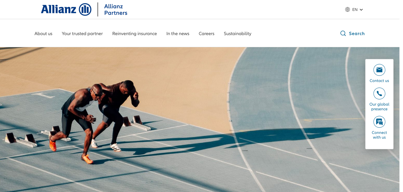The width and height of the screenshot is (403, 192).
Task: Open the EN language selector
Action: tap(354, 9)
